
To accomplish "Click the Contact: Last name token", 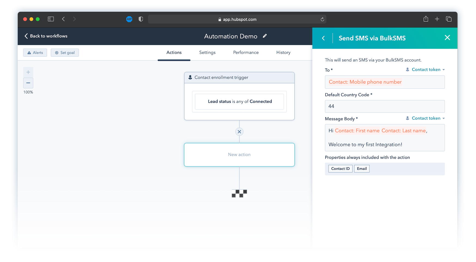I will click(404, 131).
